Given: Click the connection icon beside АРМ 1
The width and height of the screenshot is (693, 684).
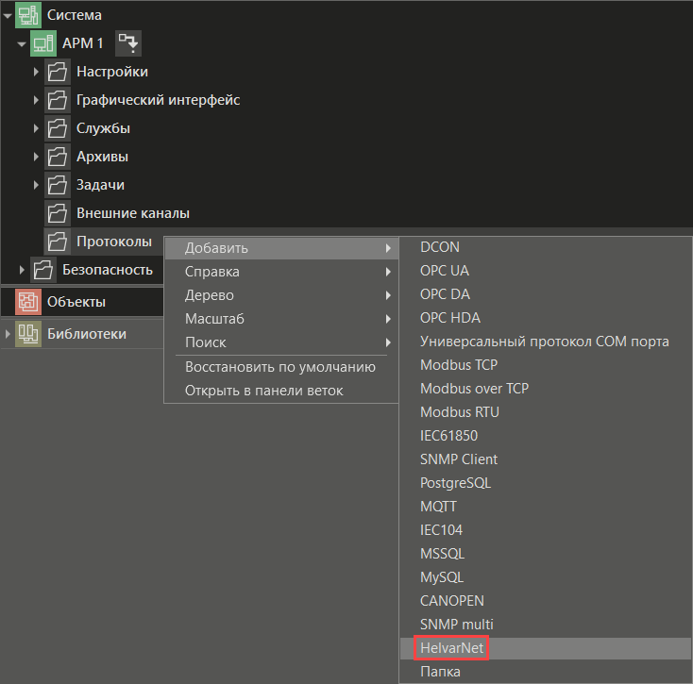Looking at the screenshot, I should 127,43.
